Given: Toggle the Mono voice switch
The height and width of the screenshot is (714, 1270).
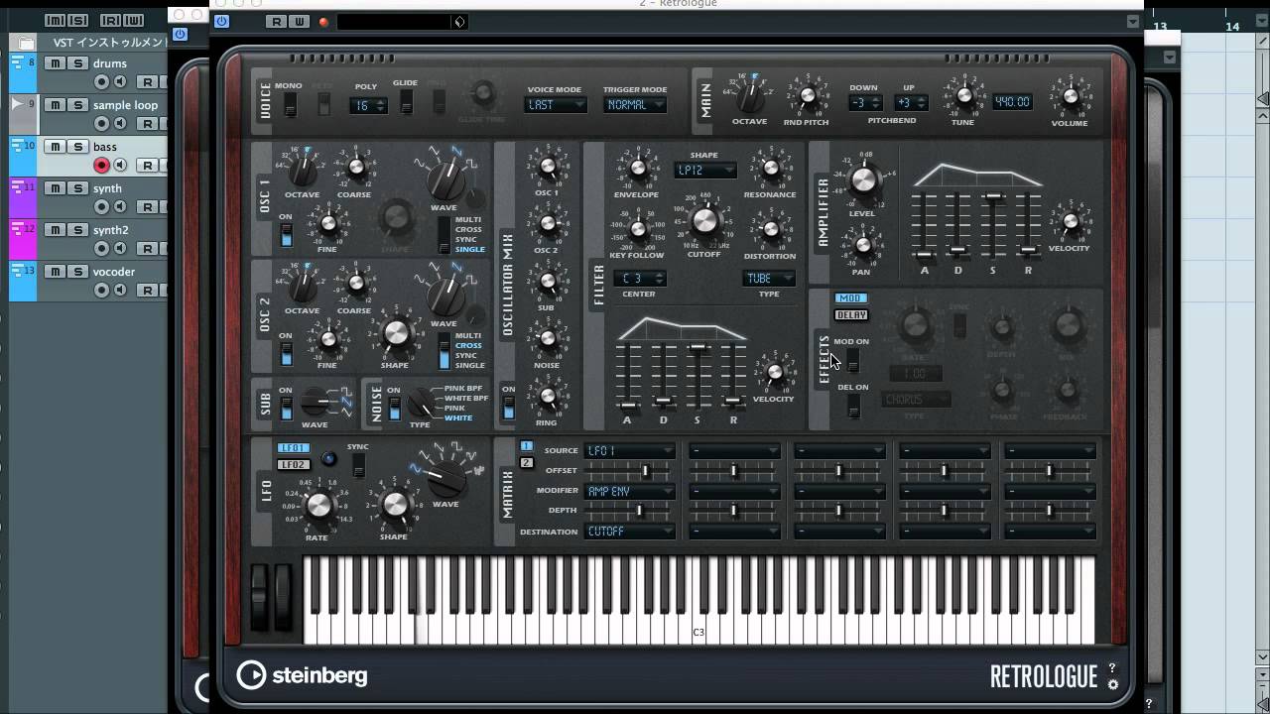Looking at the screenshot, I should (290, 105).
